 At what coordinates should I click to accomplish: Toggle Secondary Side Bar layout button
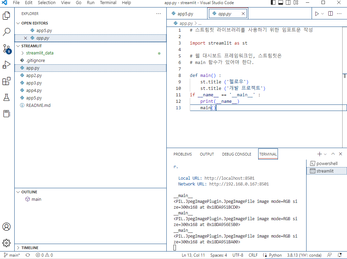click(x=288, y=3)
